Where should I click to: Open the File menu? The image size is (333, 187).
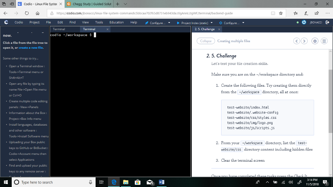tap(48, 22)
